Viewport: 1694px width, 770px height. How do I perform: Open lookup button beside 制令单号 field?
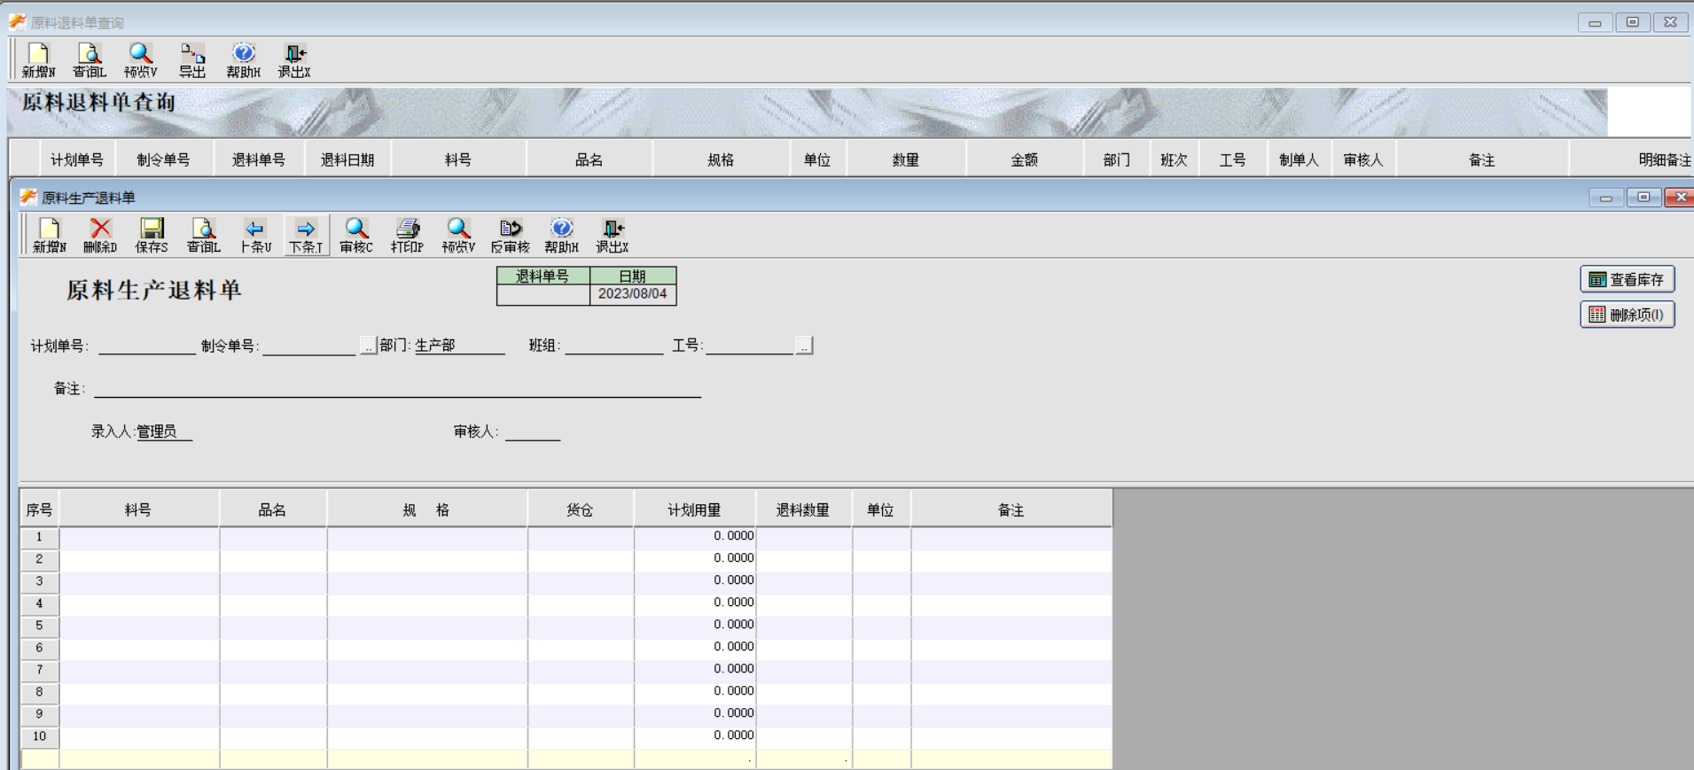pyautogui.click(x=368, y=346)
